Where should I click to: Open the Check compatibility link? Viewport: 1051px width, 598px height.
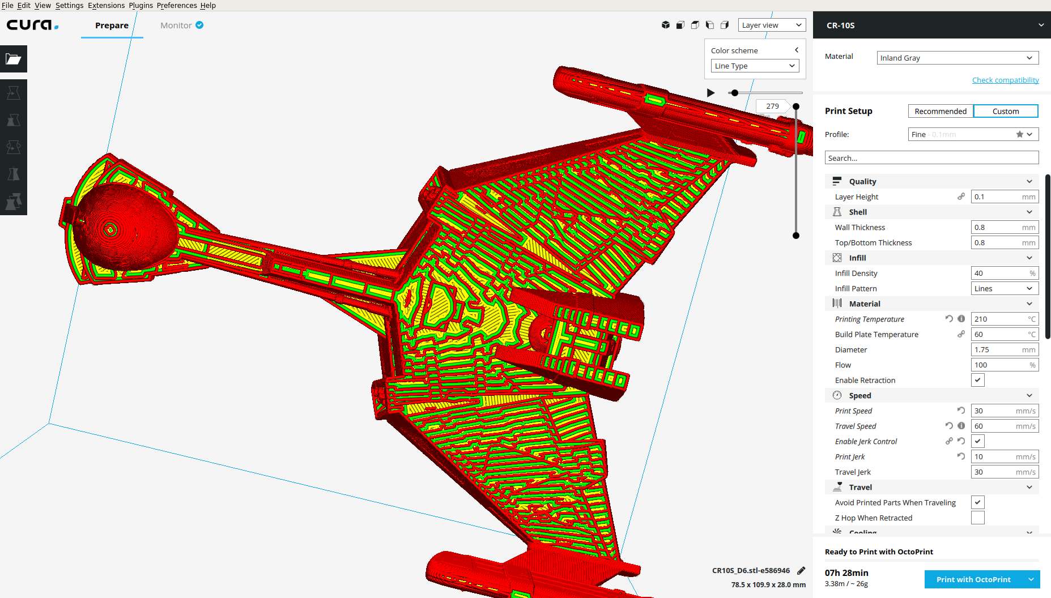click(x=1006, y=80)
